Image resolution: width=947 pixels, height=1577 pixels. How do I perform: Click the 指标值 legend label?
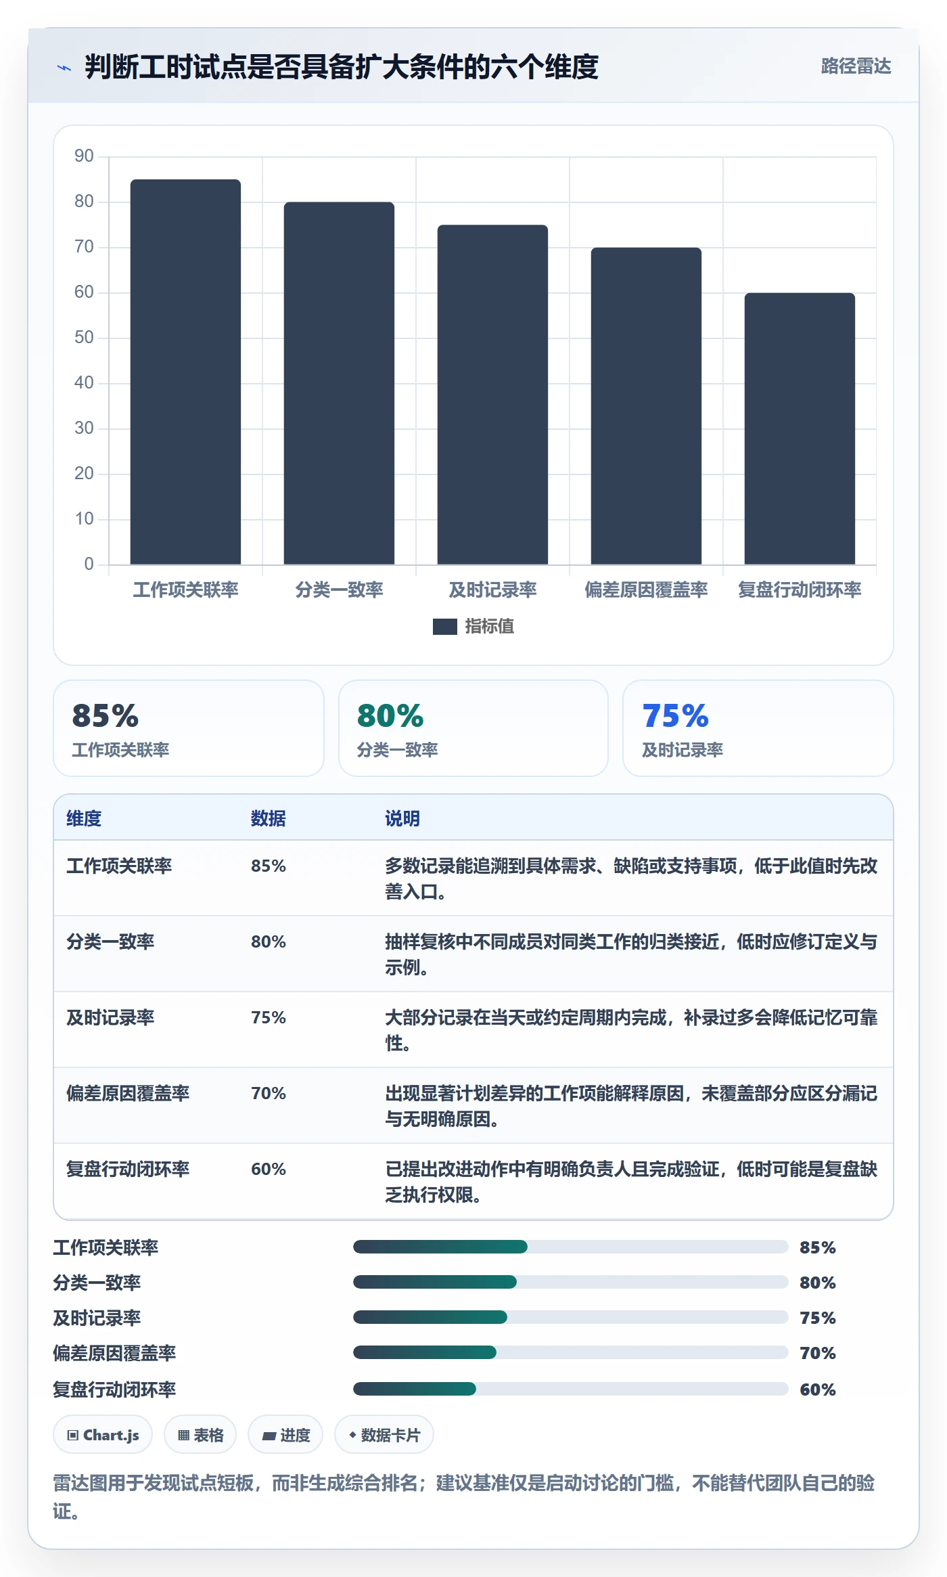click(x=489, y=627)
